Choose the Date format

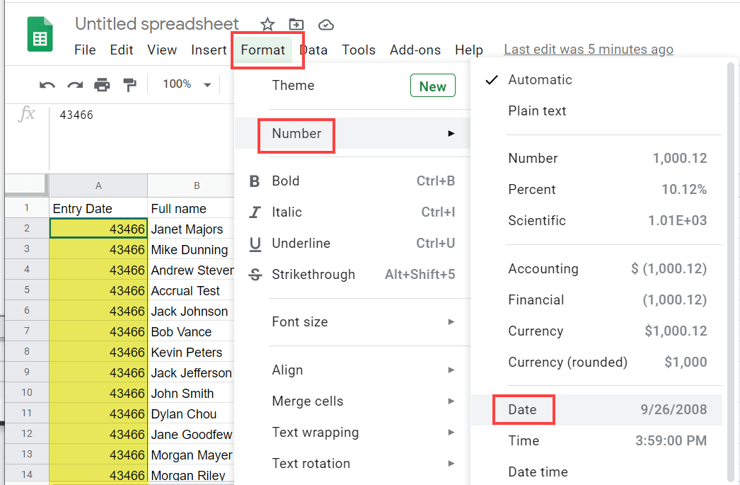coord(596,409)
